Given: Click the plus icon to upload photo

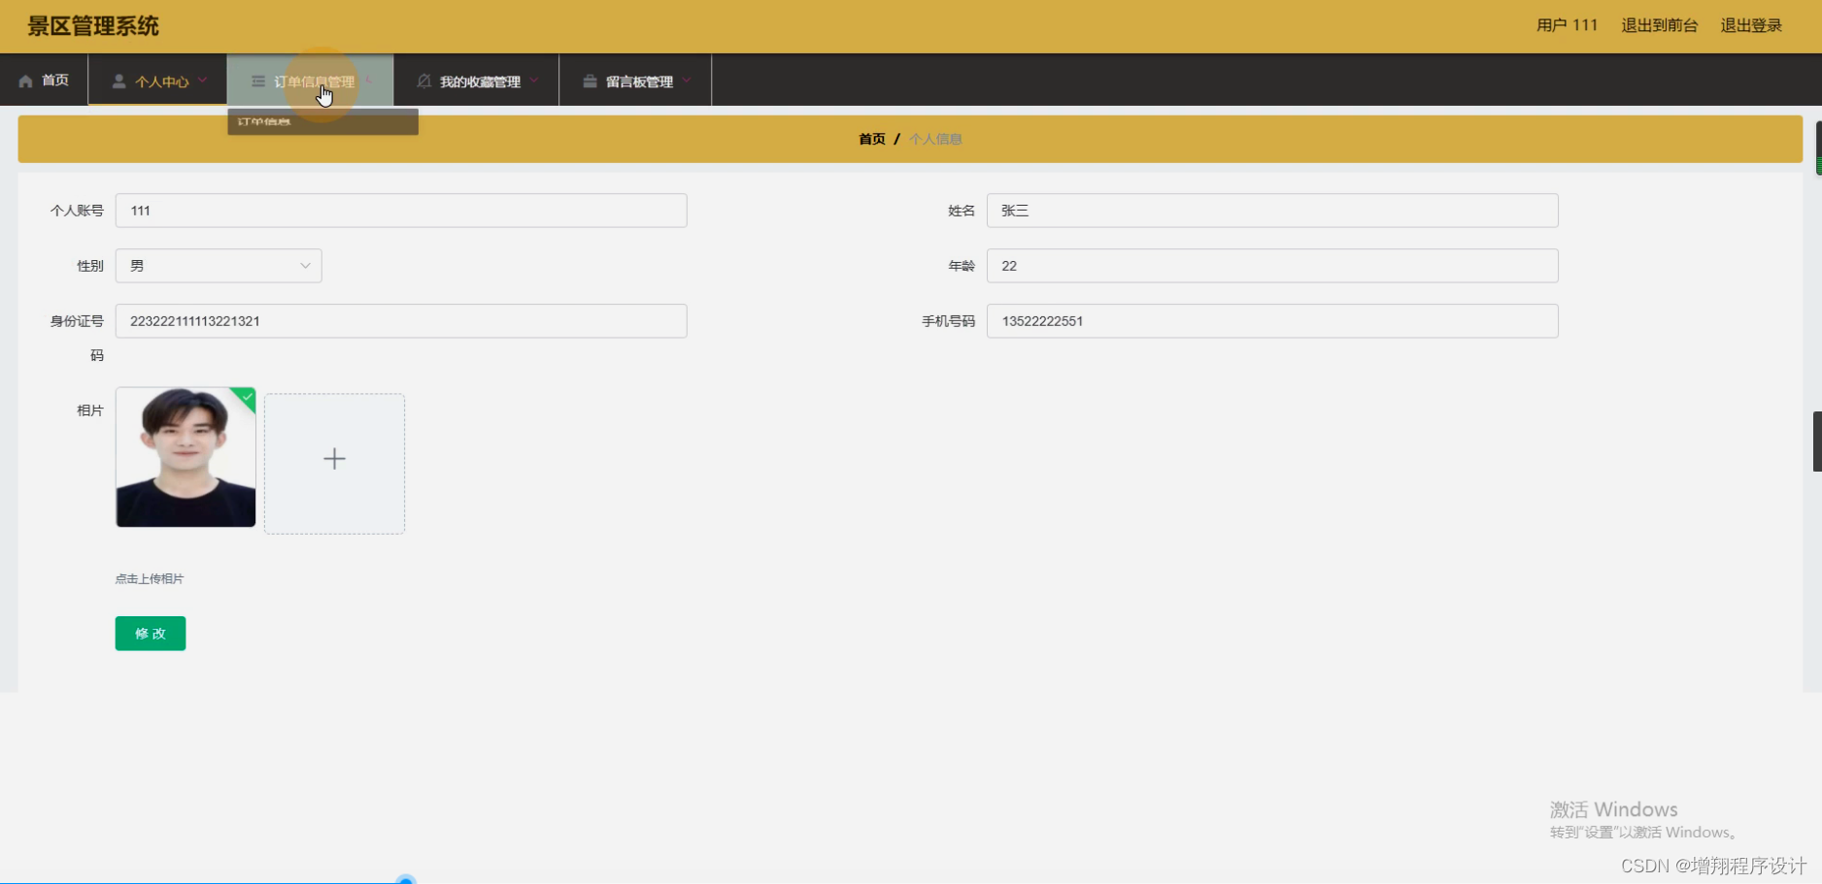Looking at the screenshot, I should point(334,459).
